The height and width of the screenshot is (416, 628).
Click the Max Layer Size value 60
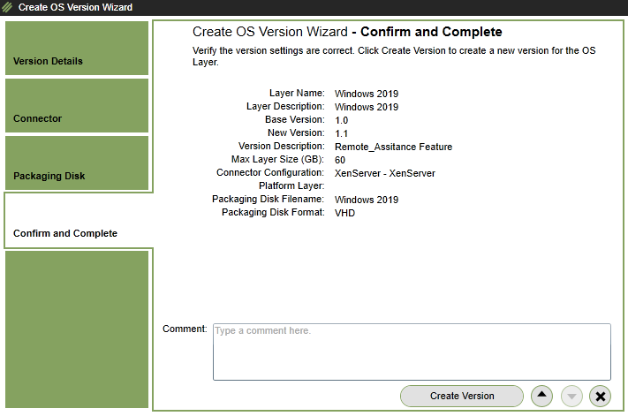[x=340, y=160]
